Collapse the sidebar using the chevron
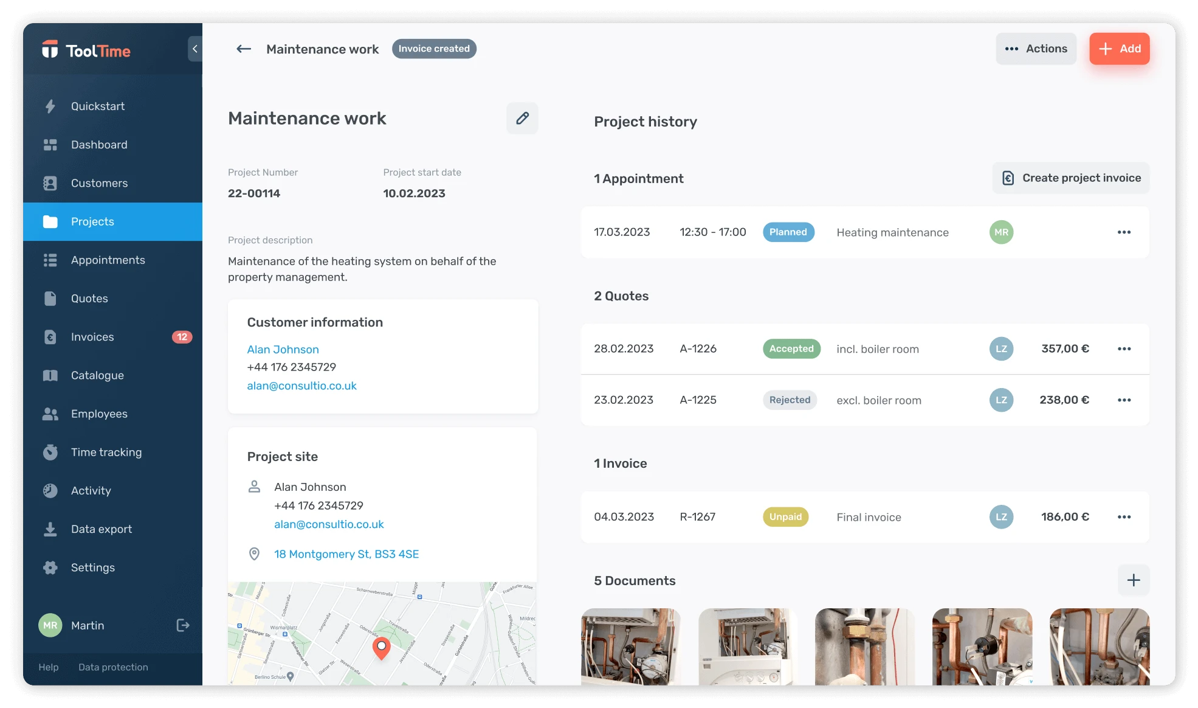The width and height of the screenshot is (1198, 708). 195,48
